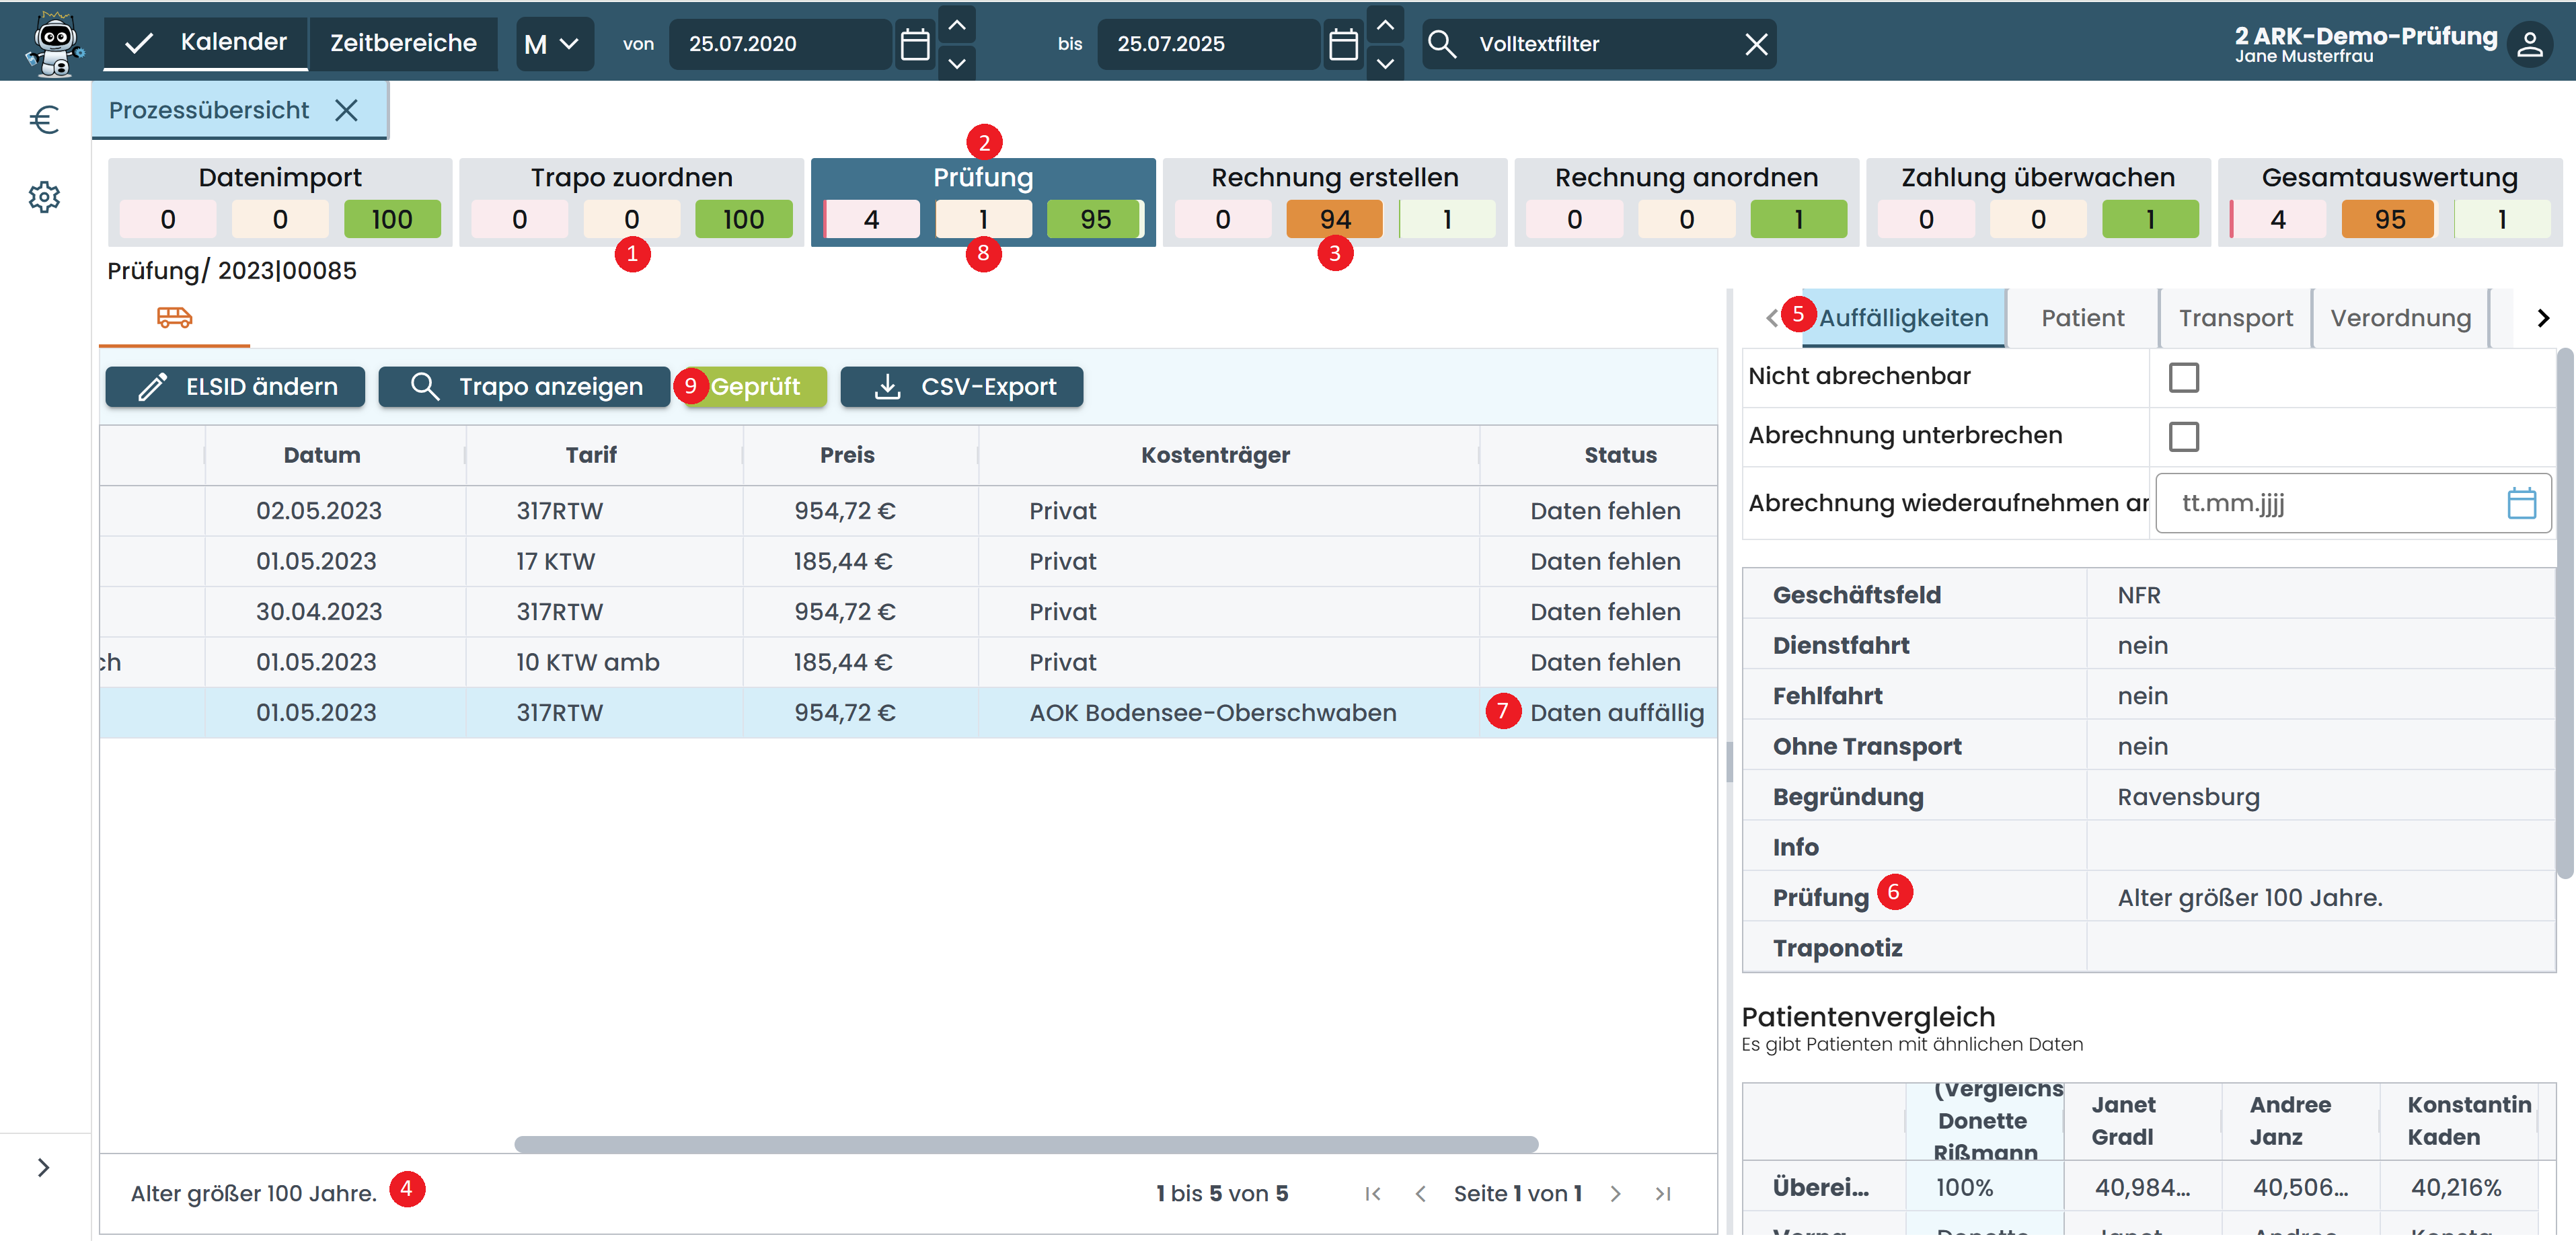Open settings gear in sidebar
2576x1247 pixels.
tap(44, 197)
